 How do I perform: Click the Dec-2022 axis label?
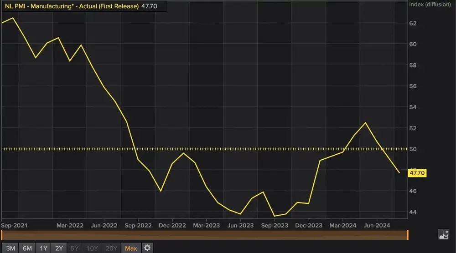172,225
